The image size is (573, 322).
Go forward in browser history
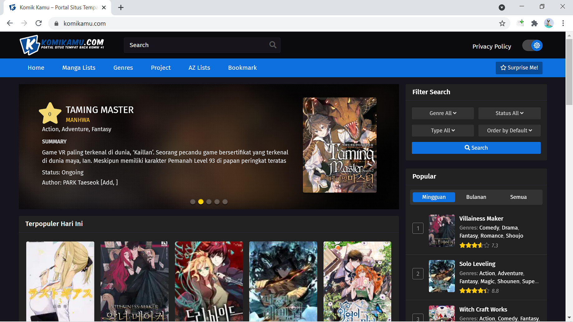pyautogui.click(x=24, y=23)
